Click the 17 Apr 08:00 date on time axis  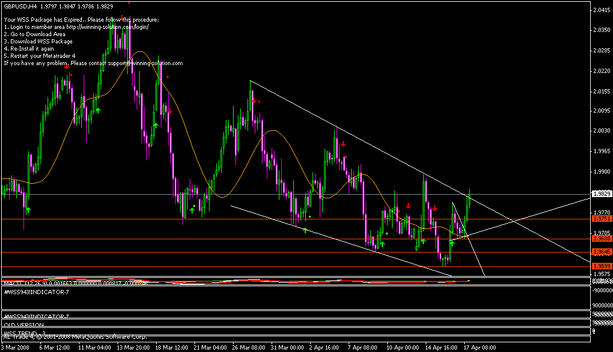tap(481, 347)
